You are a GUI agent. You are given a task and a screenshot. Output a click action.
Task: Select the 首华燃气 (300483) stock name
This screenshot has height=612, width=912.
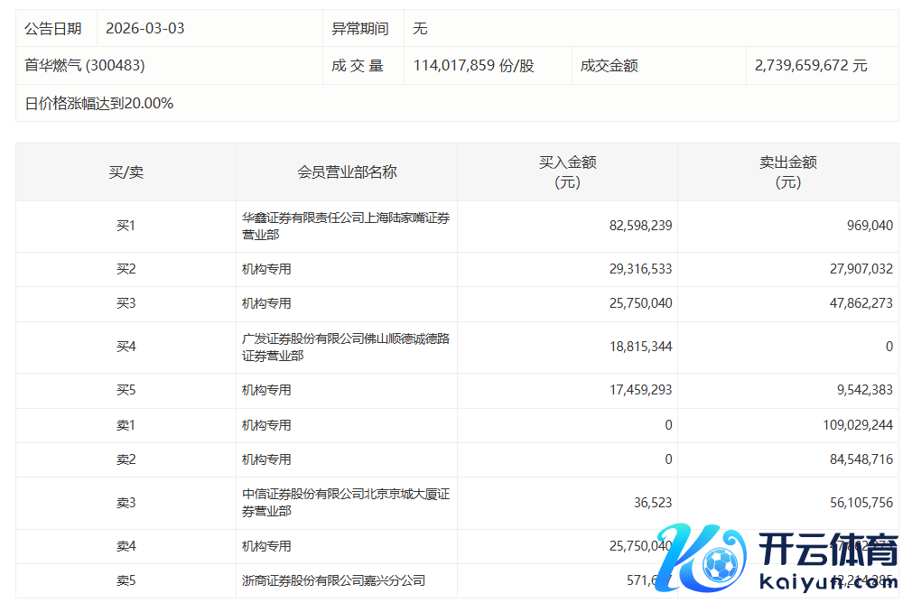pos(85,66)
